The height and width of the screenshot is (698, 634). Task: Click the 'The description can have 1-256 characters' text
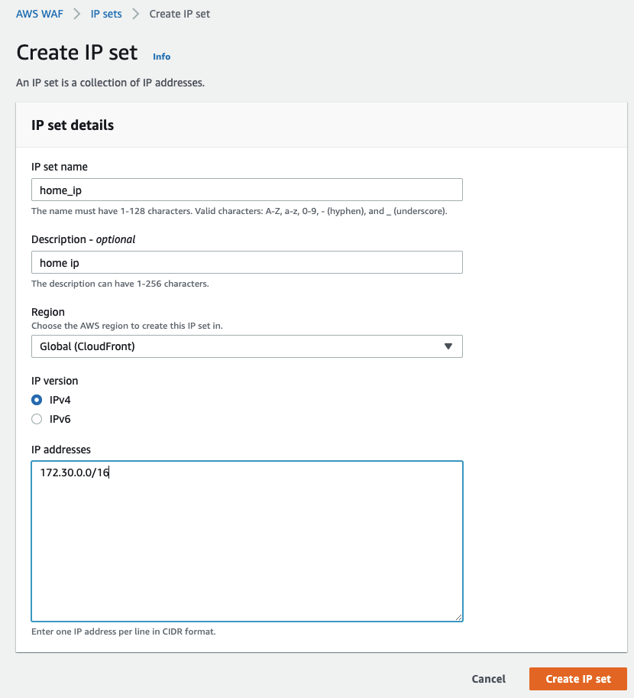120,284
